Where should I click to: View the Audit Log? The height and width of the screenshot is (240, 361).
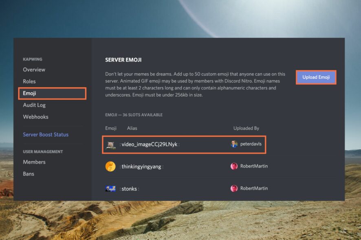click(35, 105)
